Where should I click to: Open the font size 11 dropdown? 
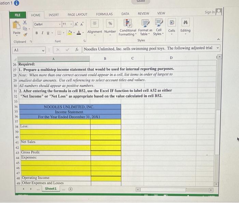[71, 24]
